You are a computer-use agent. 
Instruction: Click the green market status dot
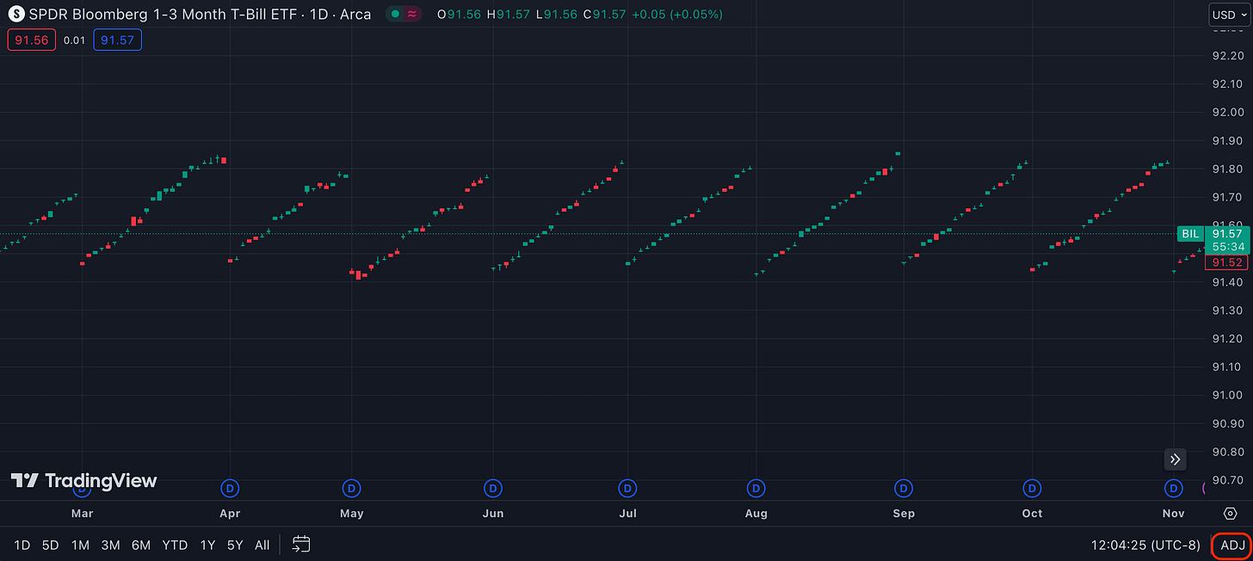pos(395,14)
